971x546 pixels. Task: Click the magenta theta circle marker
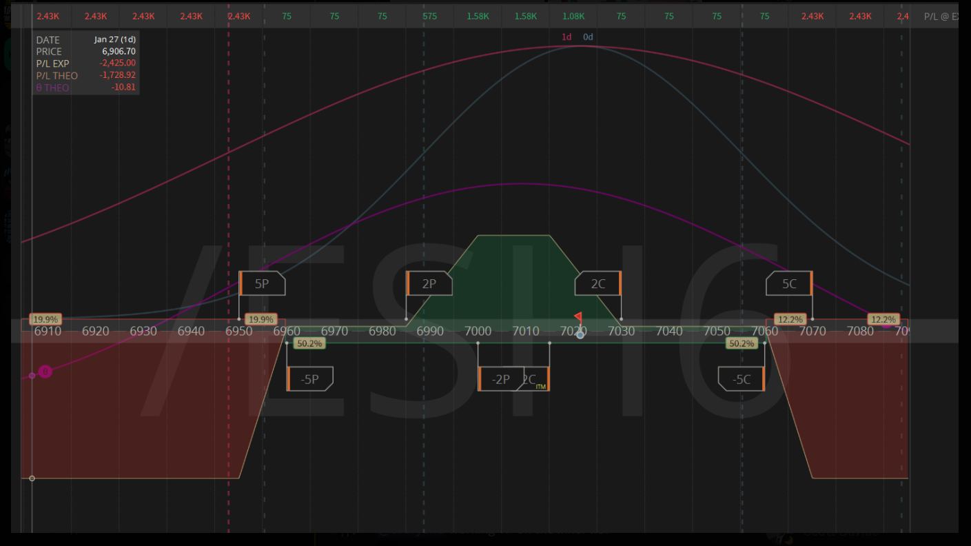coord(45,372)
